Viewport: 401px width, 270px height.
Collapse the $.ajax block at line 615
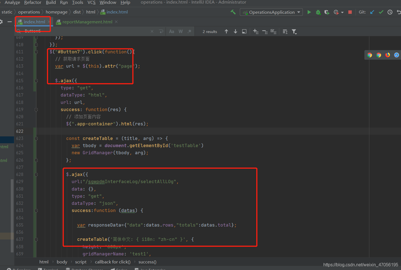36,81
